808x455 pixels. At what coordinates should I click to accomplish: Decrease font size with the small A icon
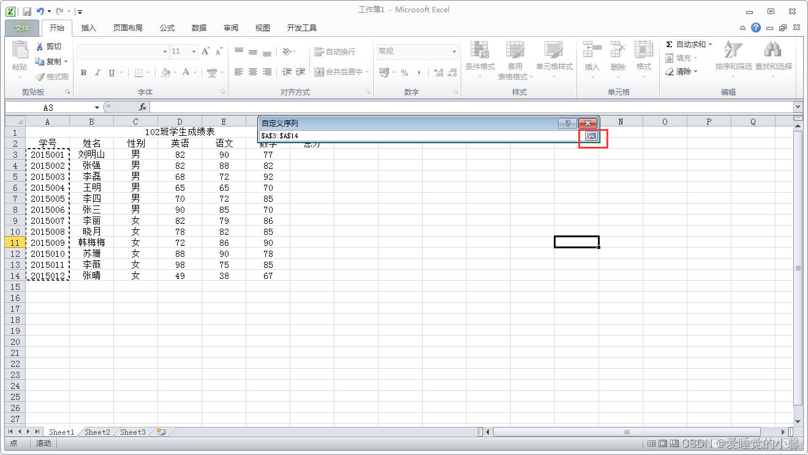219,52
